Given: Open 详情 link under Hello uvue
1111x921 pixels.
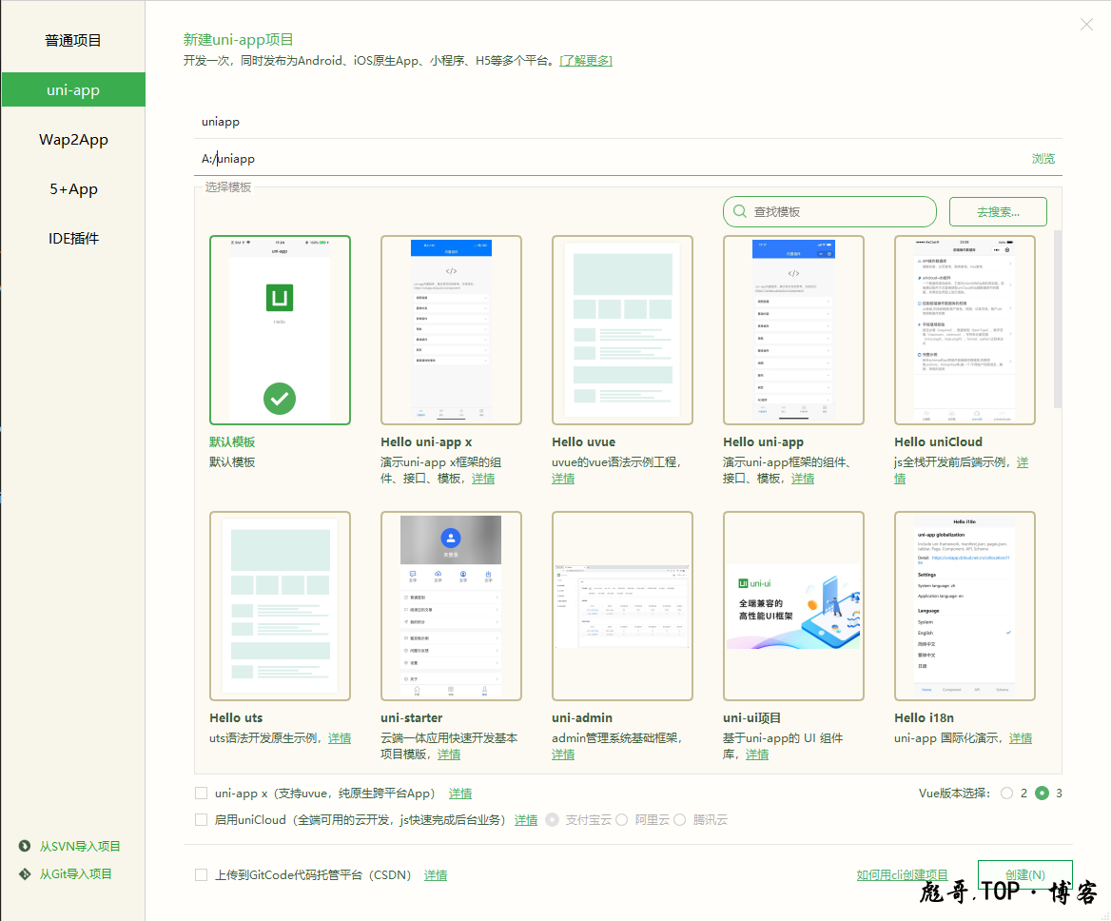Looking at the screenshot, I should 563,479.
